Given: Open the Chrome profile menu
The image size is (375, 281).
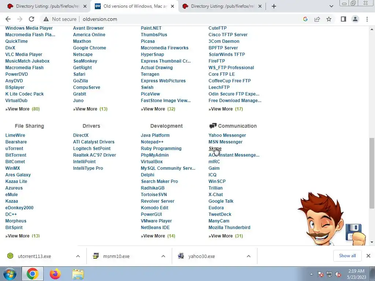Looking at the screenshot, I should pyautogui.click(x=355, y=19).
